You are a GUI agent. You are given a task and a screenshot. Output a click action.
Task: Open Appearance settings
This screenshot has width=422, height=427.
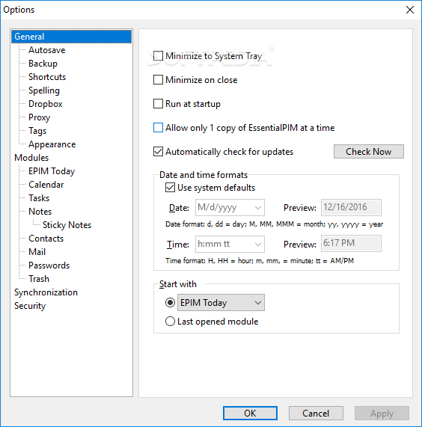point(52,144)
